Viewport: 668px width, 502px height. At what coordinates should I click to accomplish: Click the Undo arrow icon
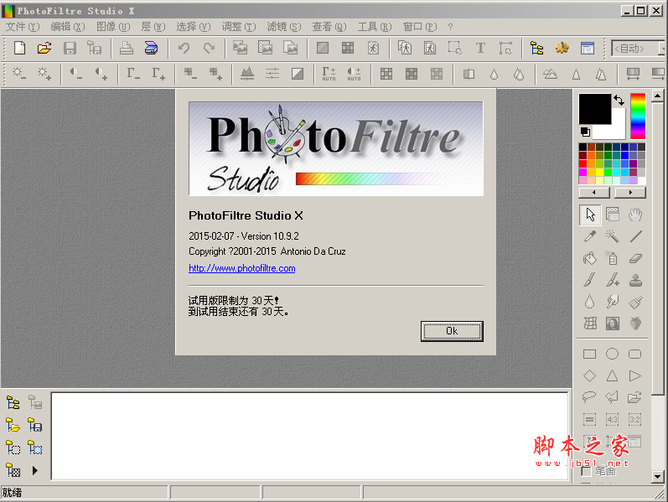coord(184,48)
